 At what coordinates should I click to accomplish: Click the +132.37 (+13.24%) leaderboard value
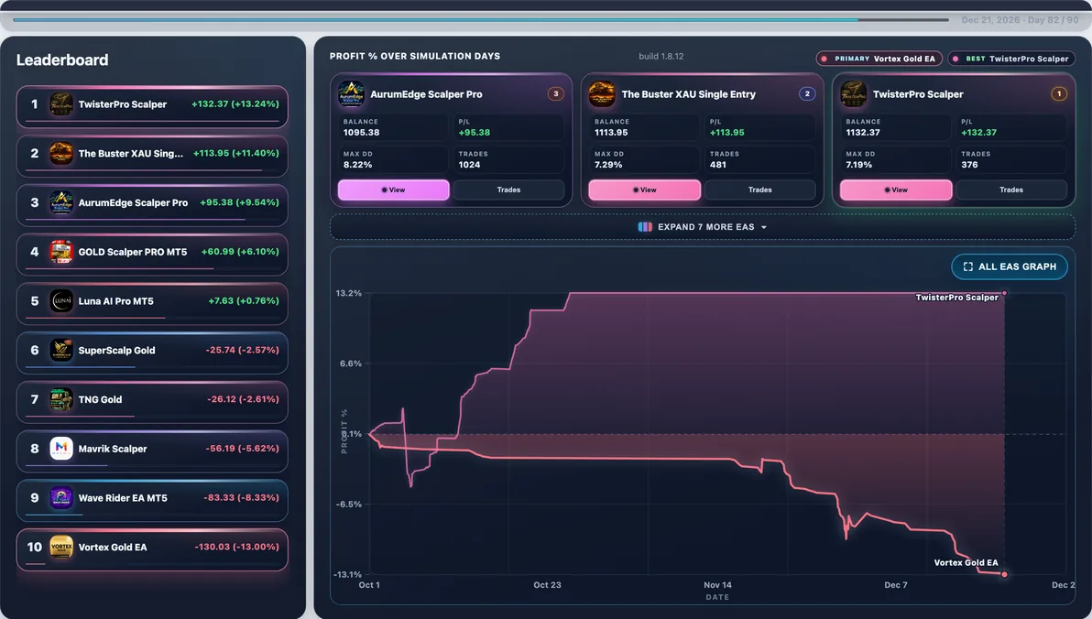click(235, 103)
